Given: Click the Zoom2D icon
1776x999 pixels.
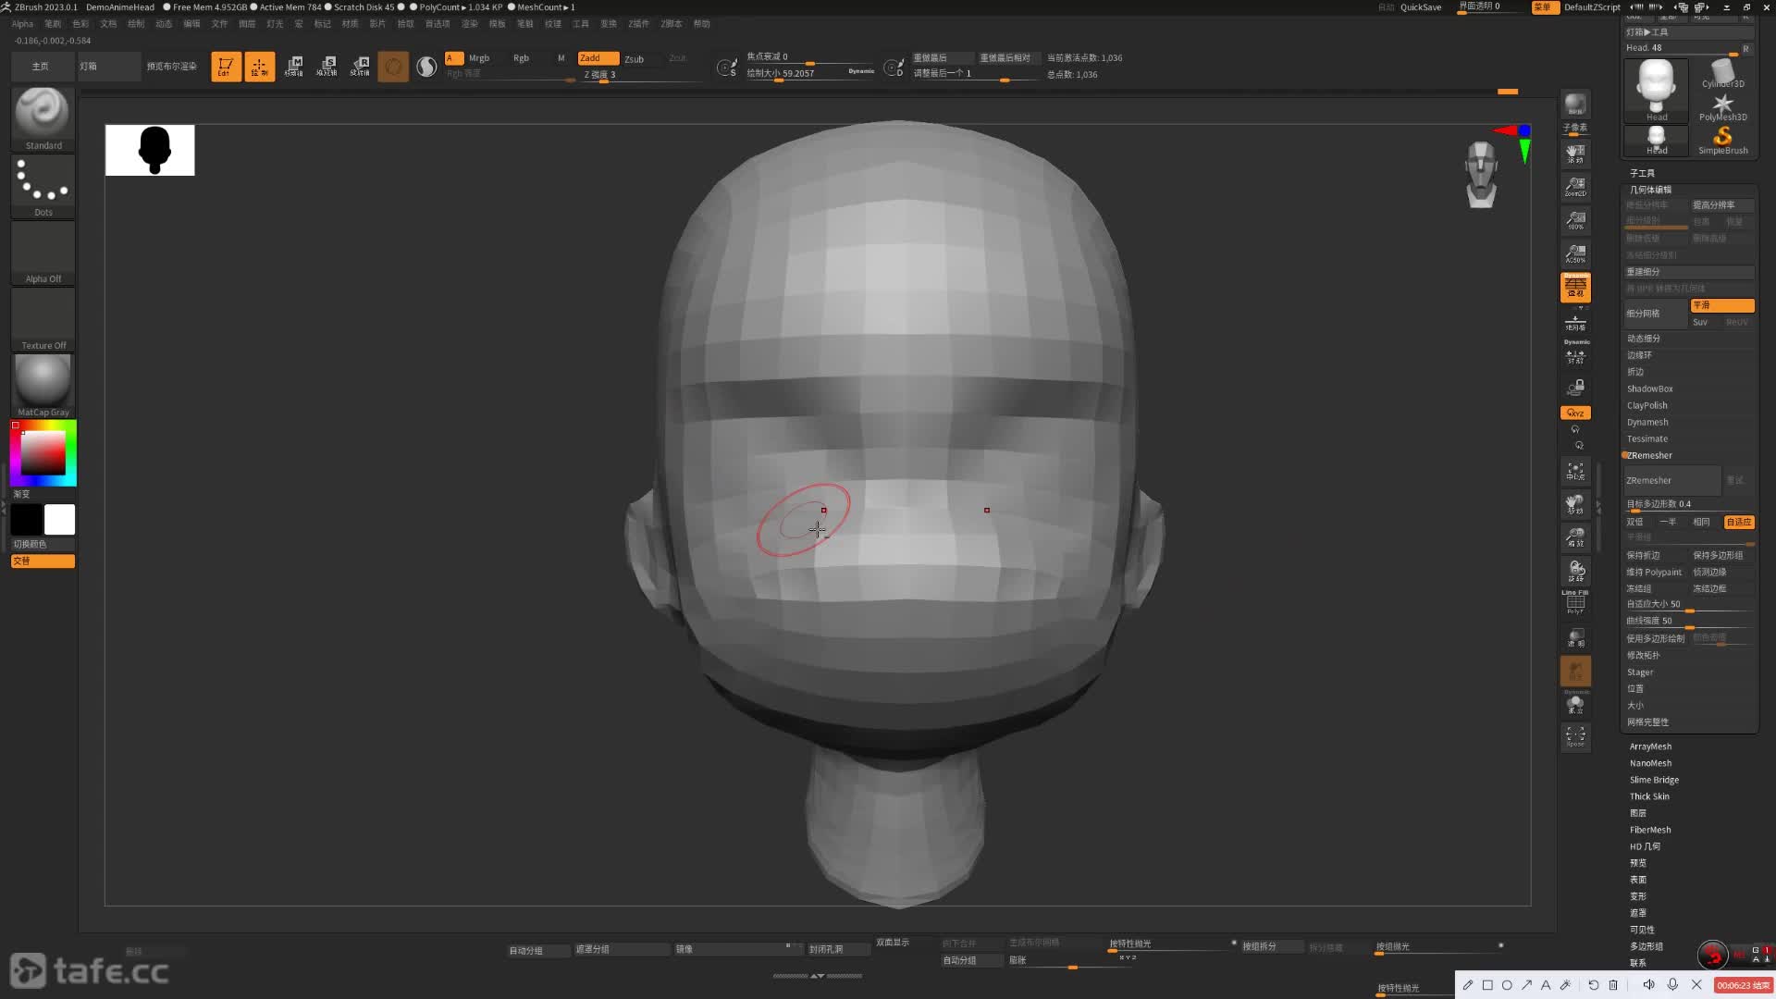Looking at the screenshot, I should point(1575,186).
